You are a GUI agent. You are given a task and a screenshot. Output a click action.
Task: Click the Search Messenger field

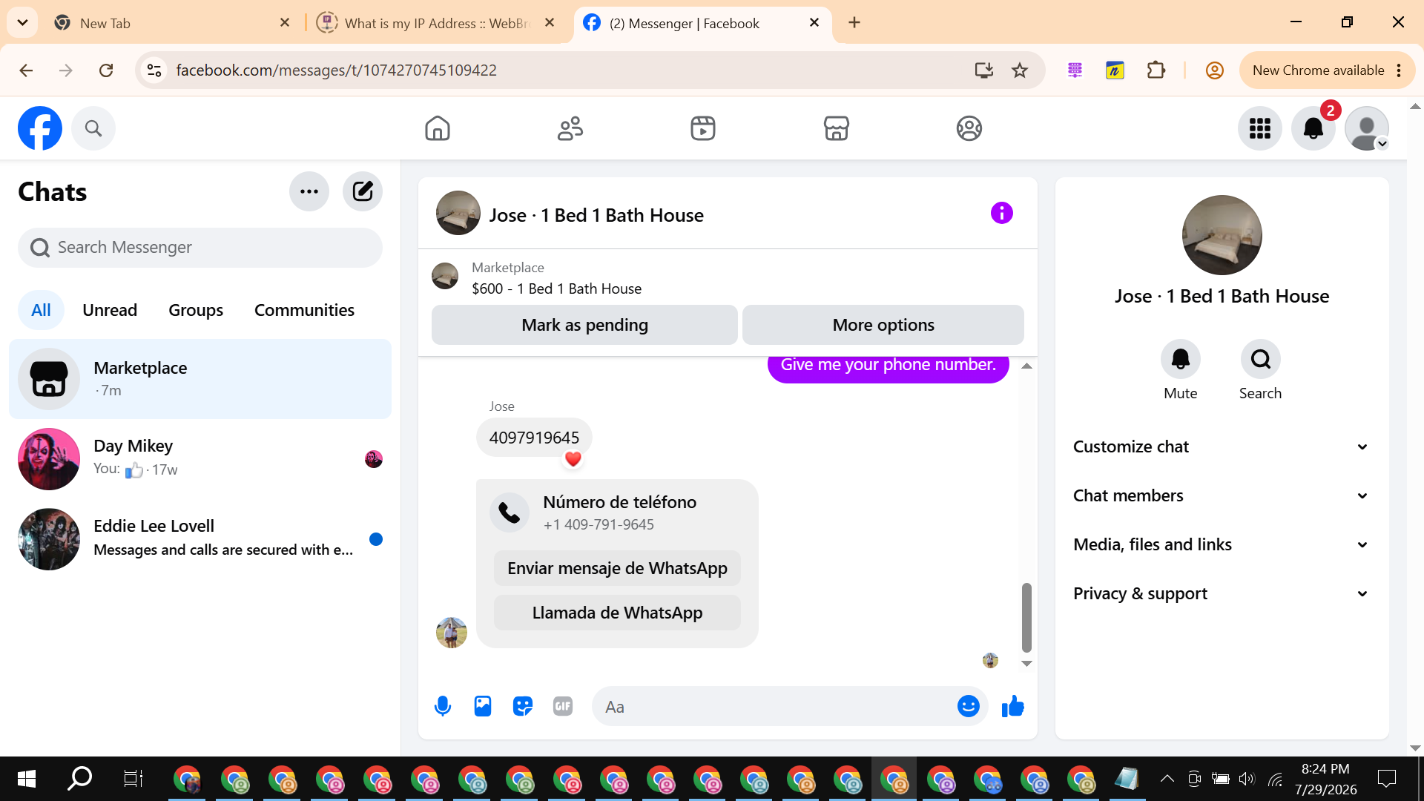coord(200,247)
